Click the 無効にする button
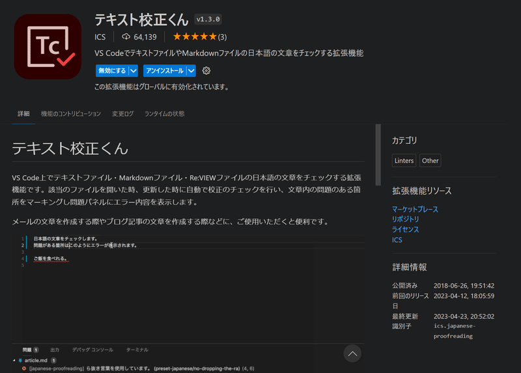The width and height of the screenshot is (521, 373). pyautogui.click(x=112, y=71)
